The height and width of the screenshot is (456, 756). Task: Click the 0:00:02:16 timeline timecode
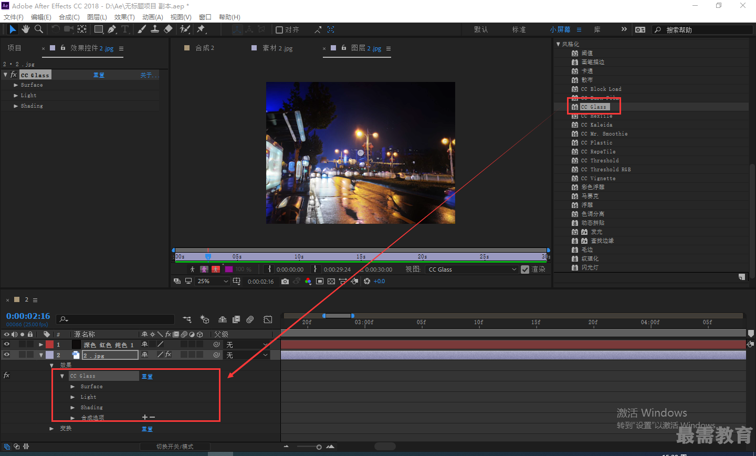[x=28, y=316]
